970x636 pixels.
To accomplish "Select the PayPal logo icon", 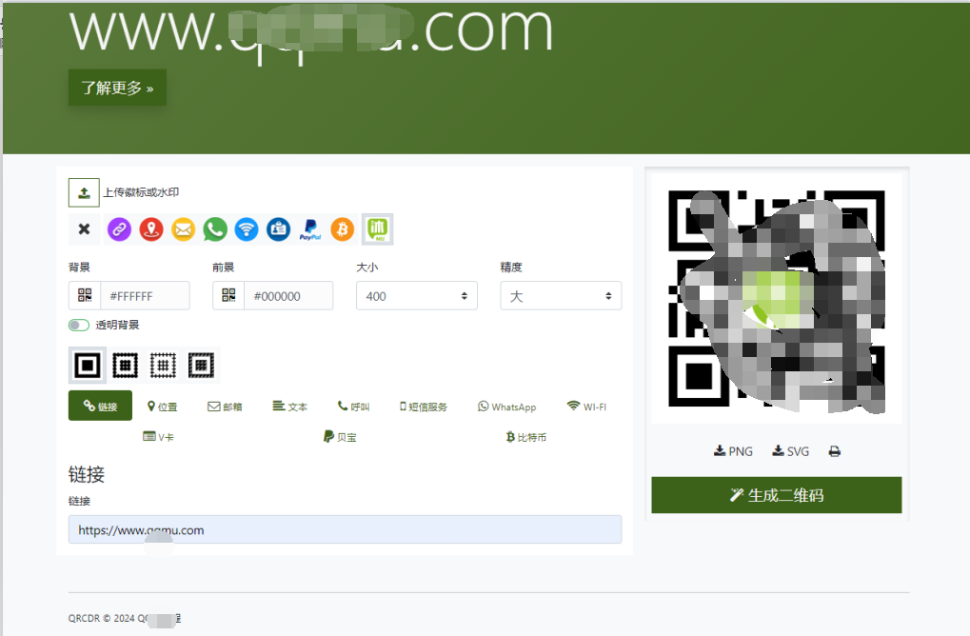I will pyautogui.click(x=309, y=229).
